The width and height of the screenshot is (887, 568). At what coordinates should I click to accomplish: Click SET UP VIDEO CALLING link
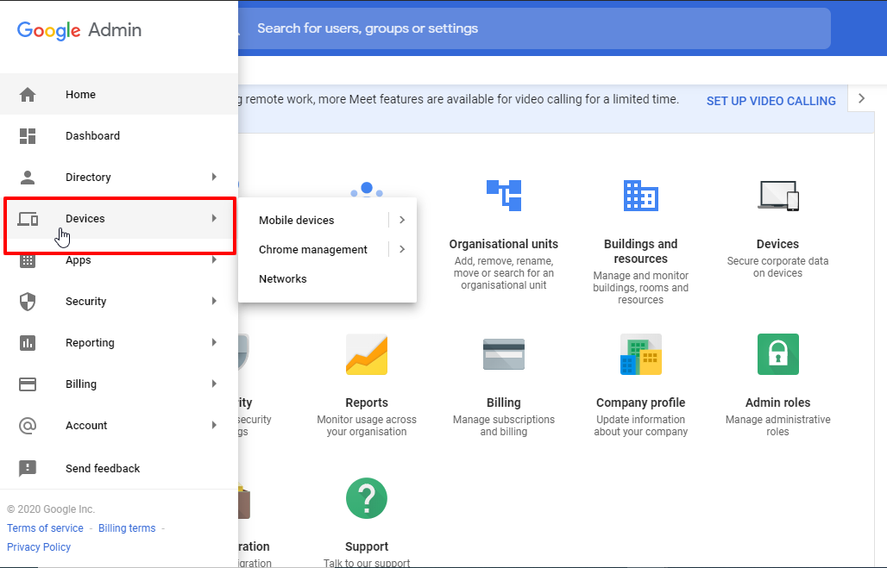tap(771, 101)
